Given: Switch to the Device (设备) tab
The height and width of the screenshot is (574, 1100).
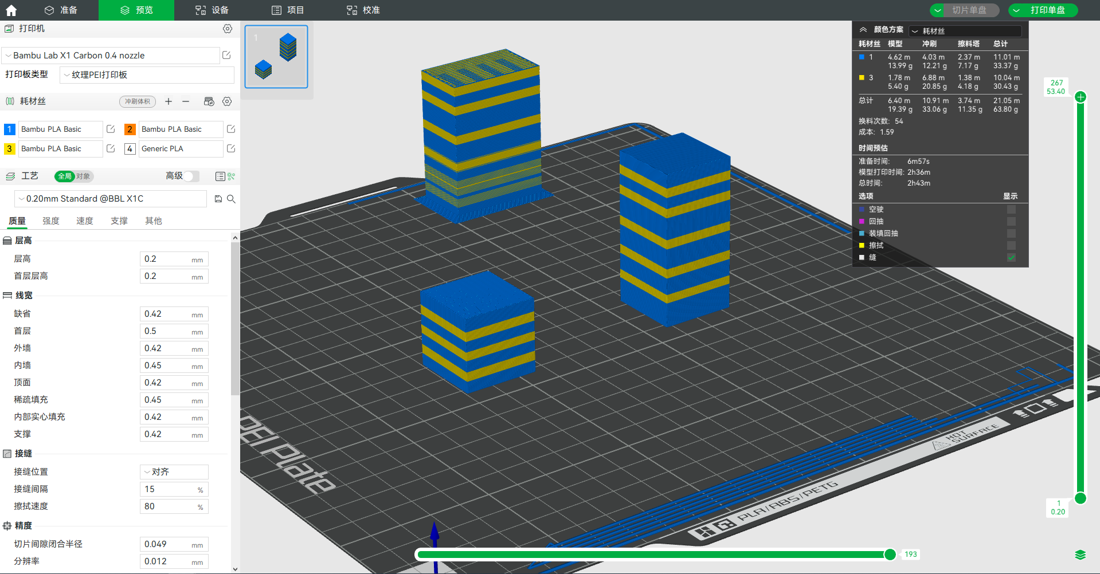Looking at the screenshot, I should (x=212, y=10).
